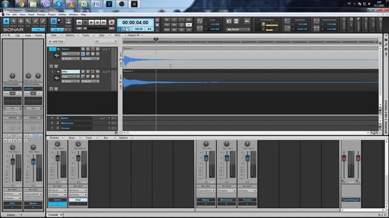
Task: Pick the Erase tool icon
Action: click(x=43, y=22)
